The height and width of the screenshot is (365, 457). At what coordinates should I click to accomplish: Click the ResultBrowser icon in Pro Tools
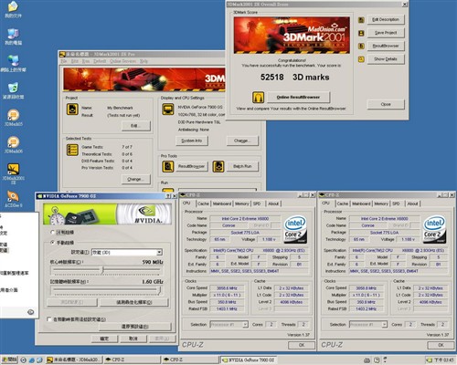point(168,166)
